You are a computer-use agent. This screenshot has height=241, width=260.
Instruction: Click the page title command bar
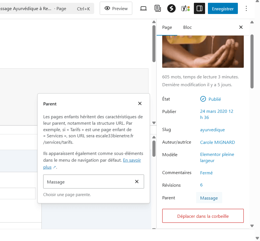point(47,8)
